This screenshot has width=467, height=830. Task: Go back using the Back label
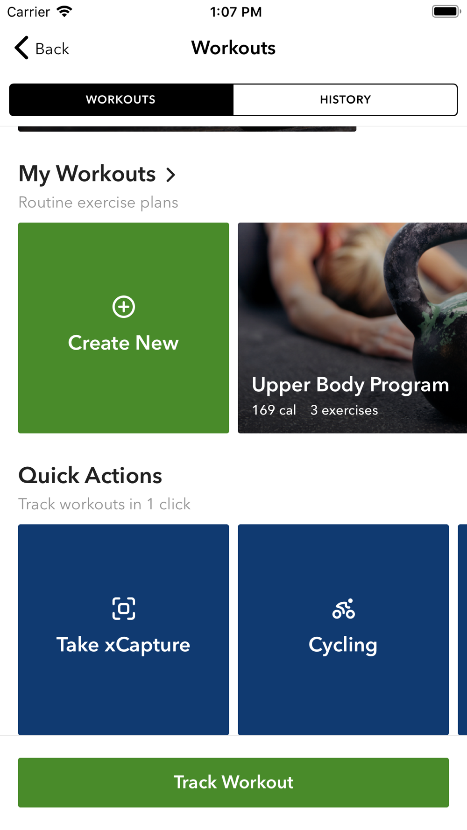click(x=52, y=49)
